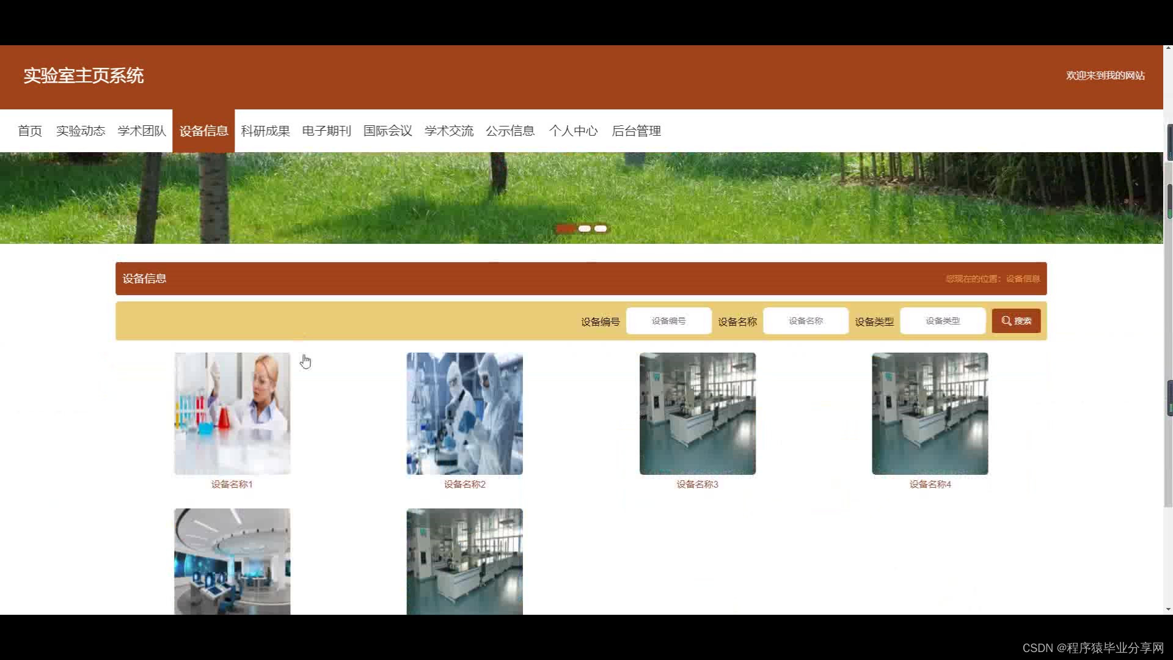Image resolution: width=1173 pixels, height=660 pixels.
Task: Select the third carousel indicator dot
Action: [x=601, y=229]
